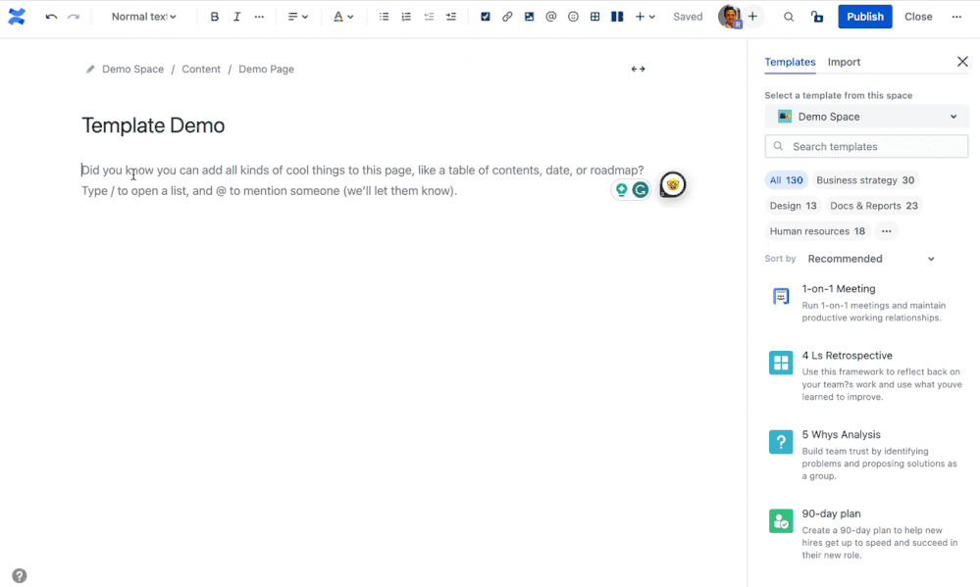Image resolution: width=980 pixels, height=587 pixels.
Task: Insert an emoji
Action: 572,16
